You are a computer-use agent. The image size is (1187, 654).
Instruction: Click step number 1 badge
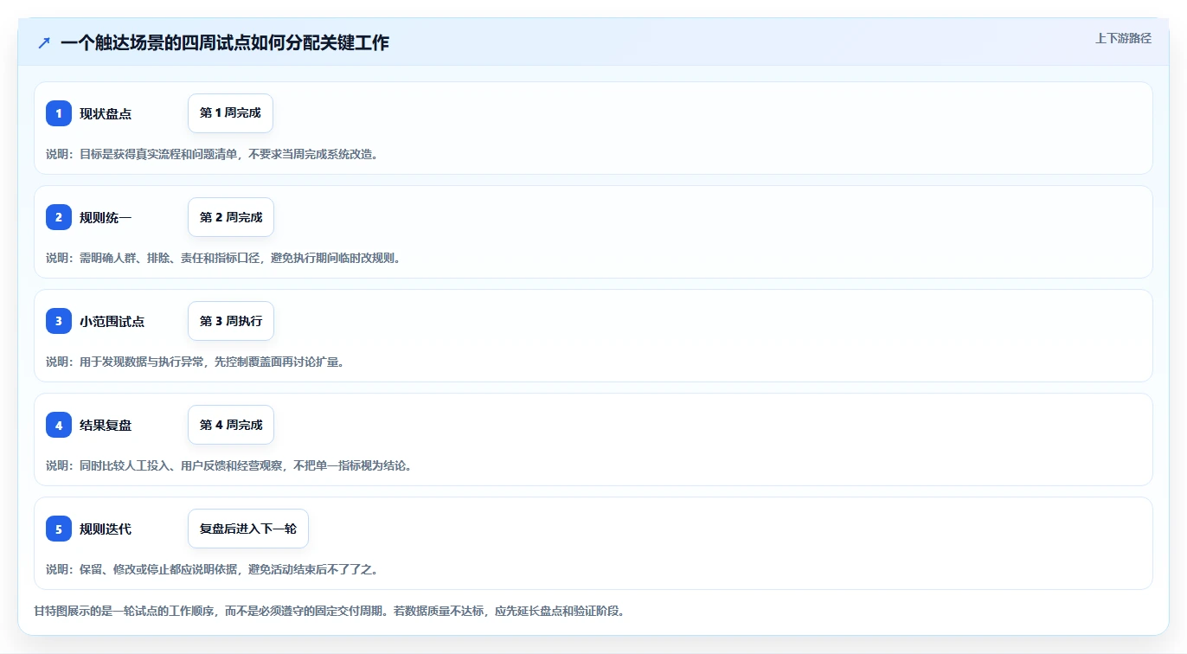(x=59, y=113)
